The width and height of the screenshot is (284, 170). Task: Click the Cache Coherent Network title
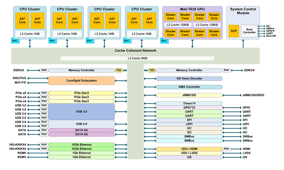pyautogui.click(x=135, y=51)
